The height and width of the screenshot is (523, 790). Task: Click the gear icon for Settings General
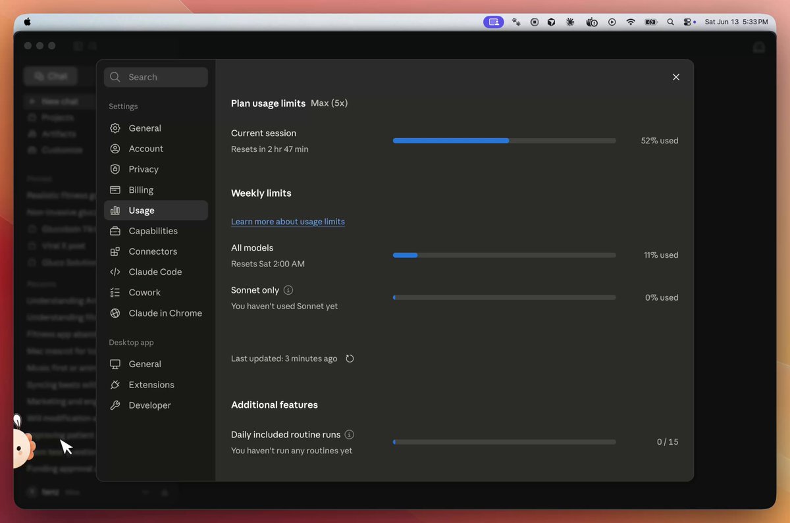coord(115,128)
